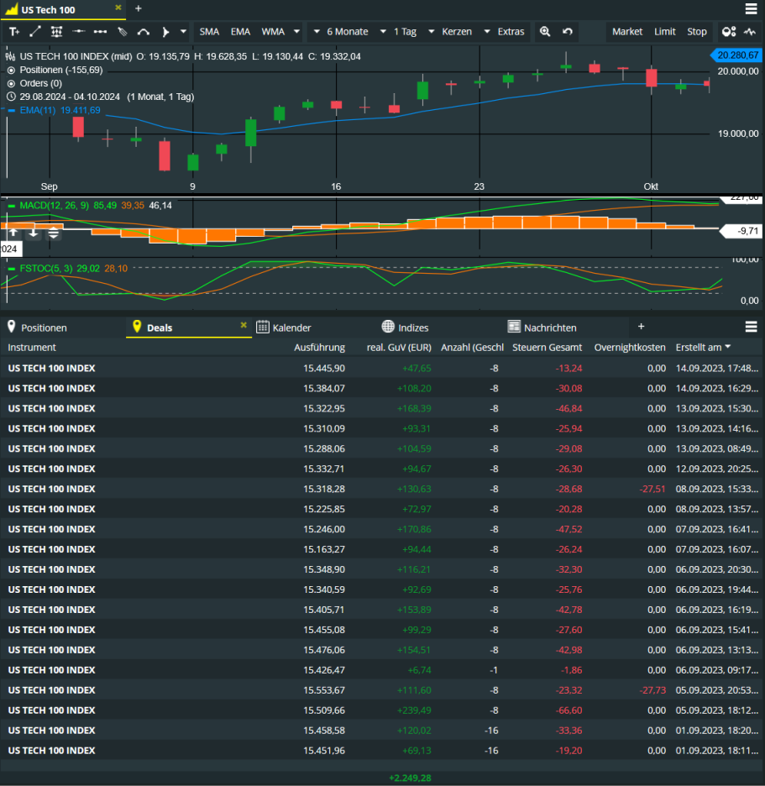This screenshot has height=786, width=765.
Task: Open the Extras dropdown menu
Action: click(505, 32)
